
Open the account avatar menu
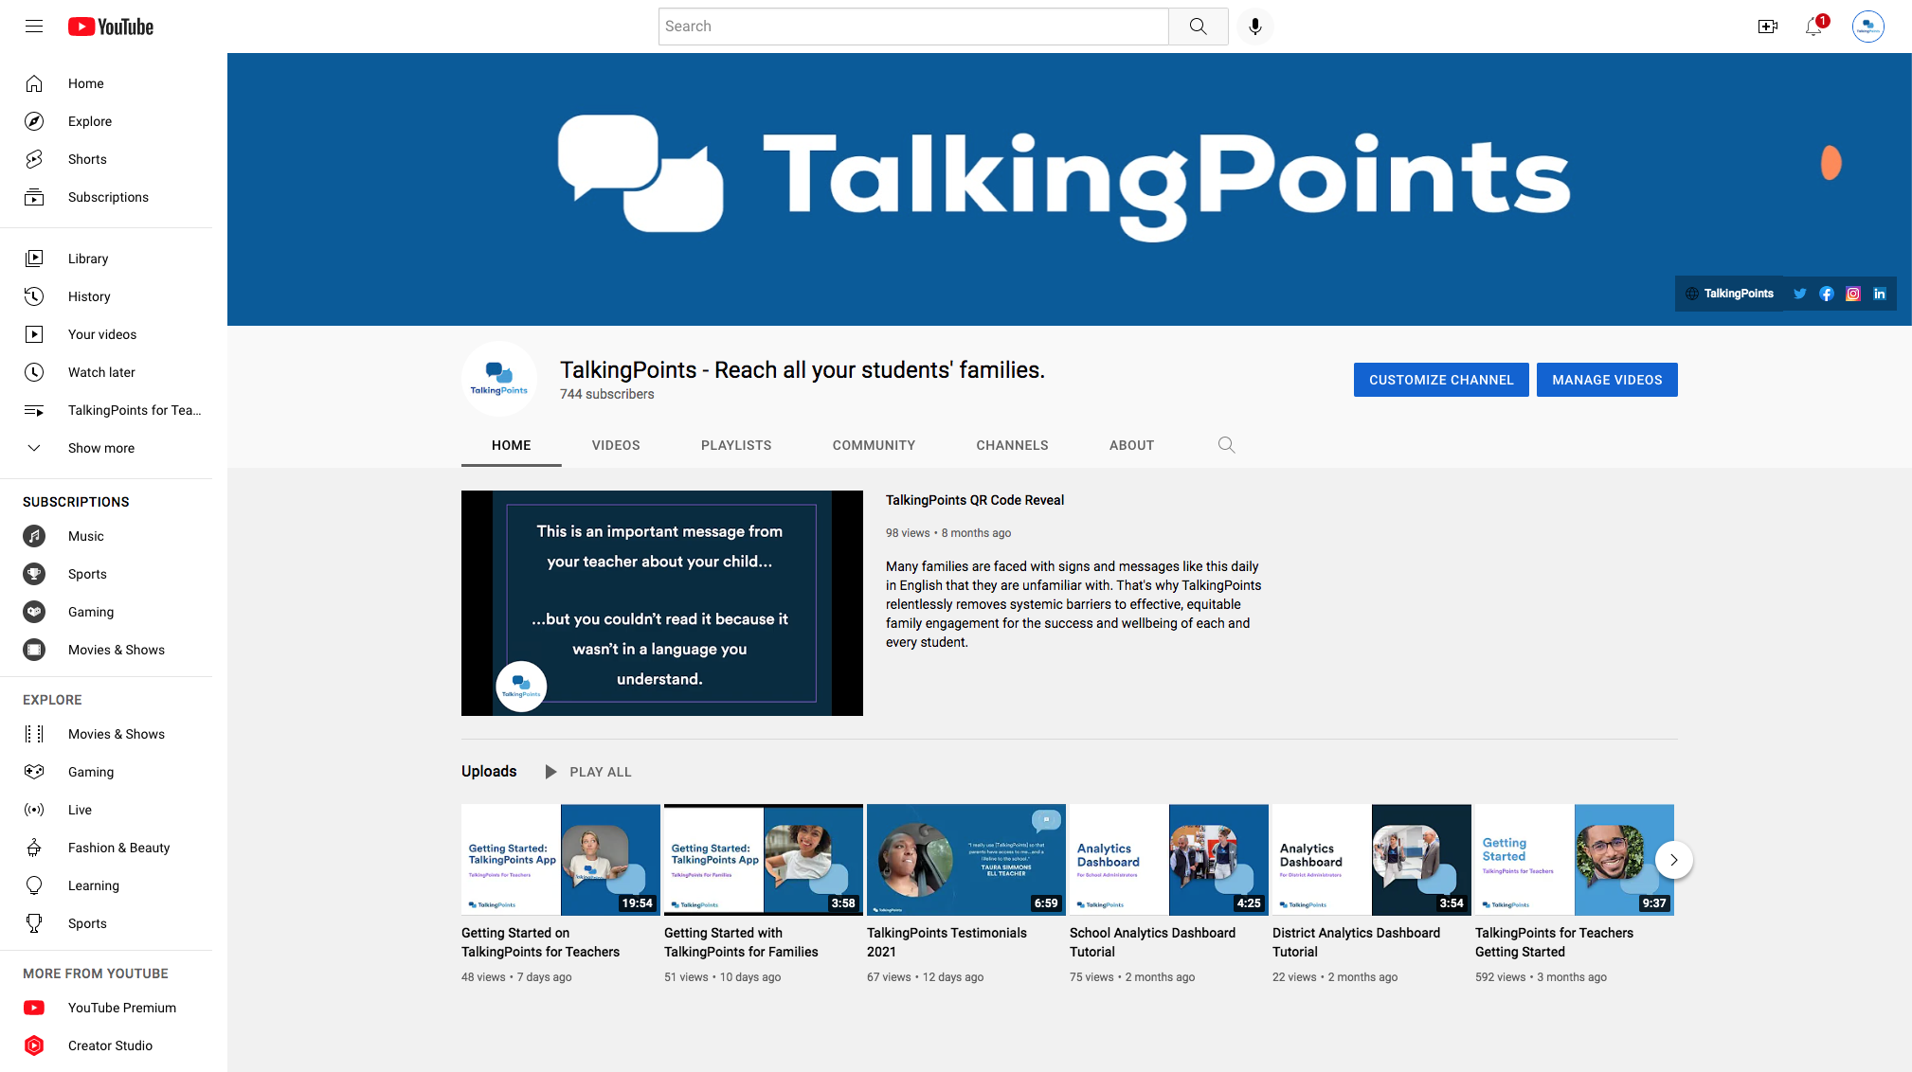pyautogui.click(x=1868, y=27)
